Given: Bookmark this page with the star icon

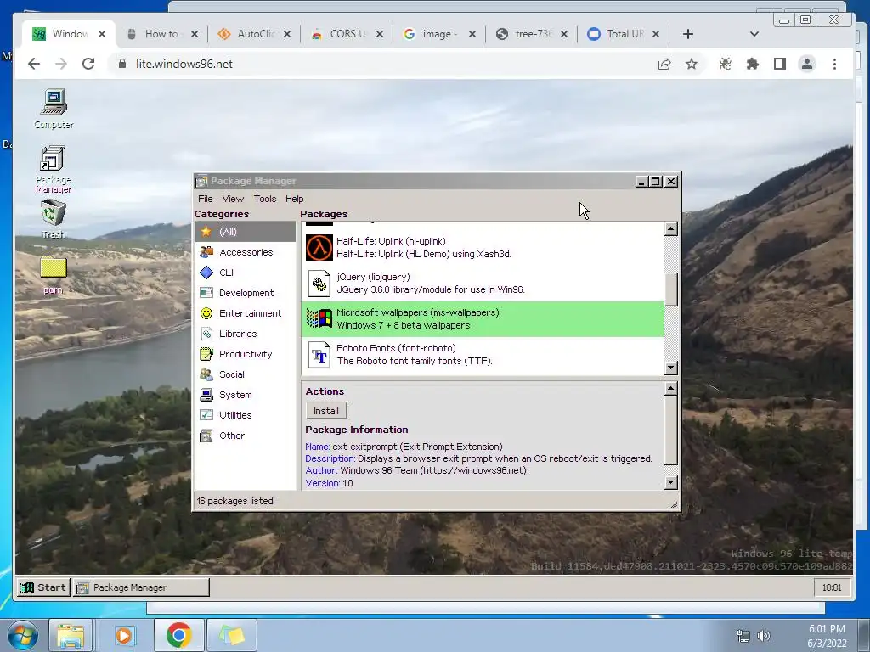Looking at the screenshot, I should (692, 65).
